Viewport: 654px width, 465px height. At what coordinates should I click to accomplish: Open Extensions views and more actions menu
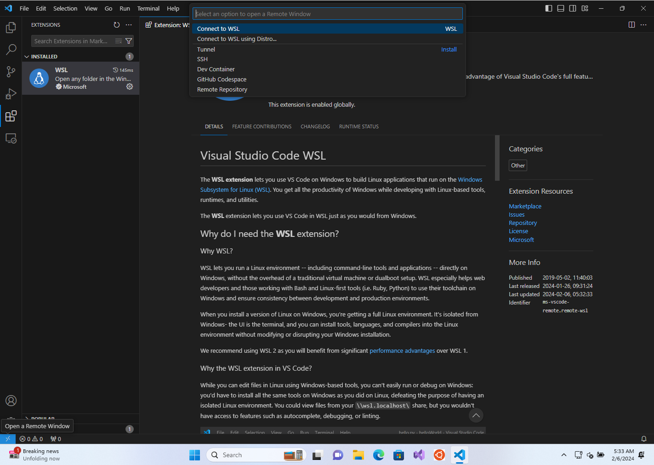(129, 25)
